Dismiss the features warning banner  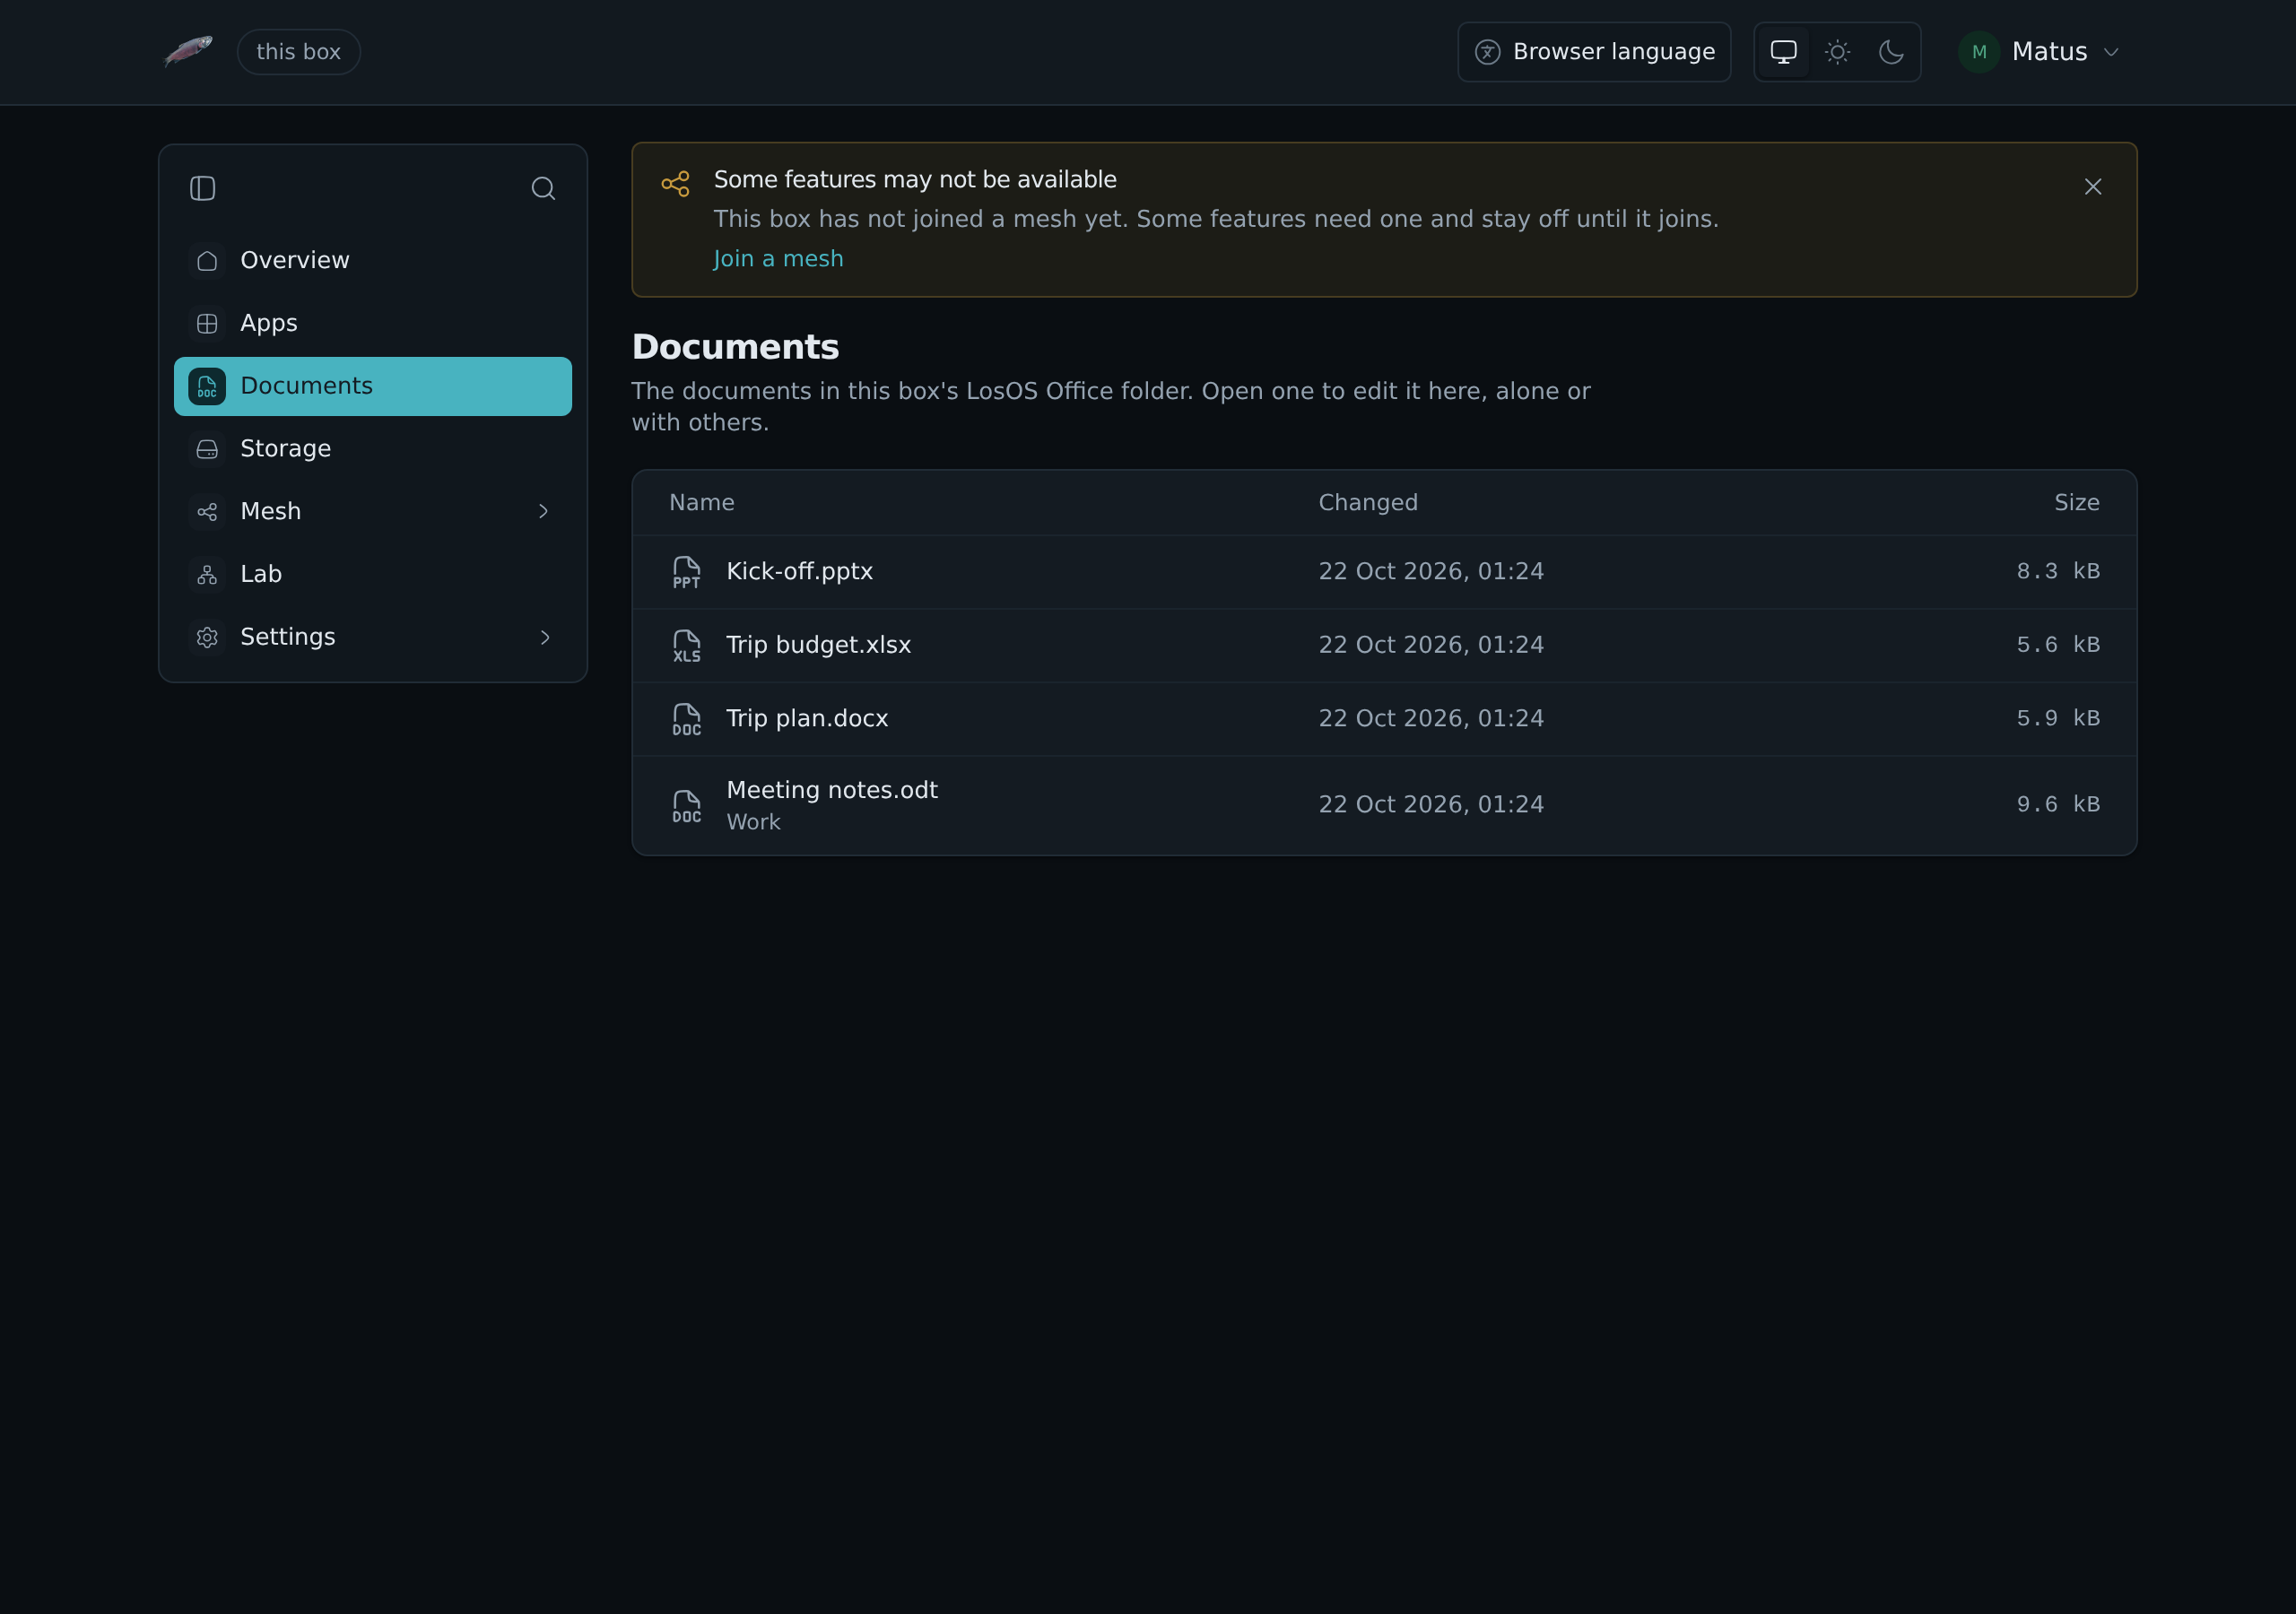click(x=2093, y=187)
